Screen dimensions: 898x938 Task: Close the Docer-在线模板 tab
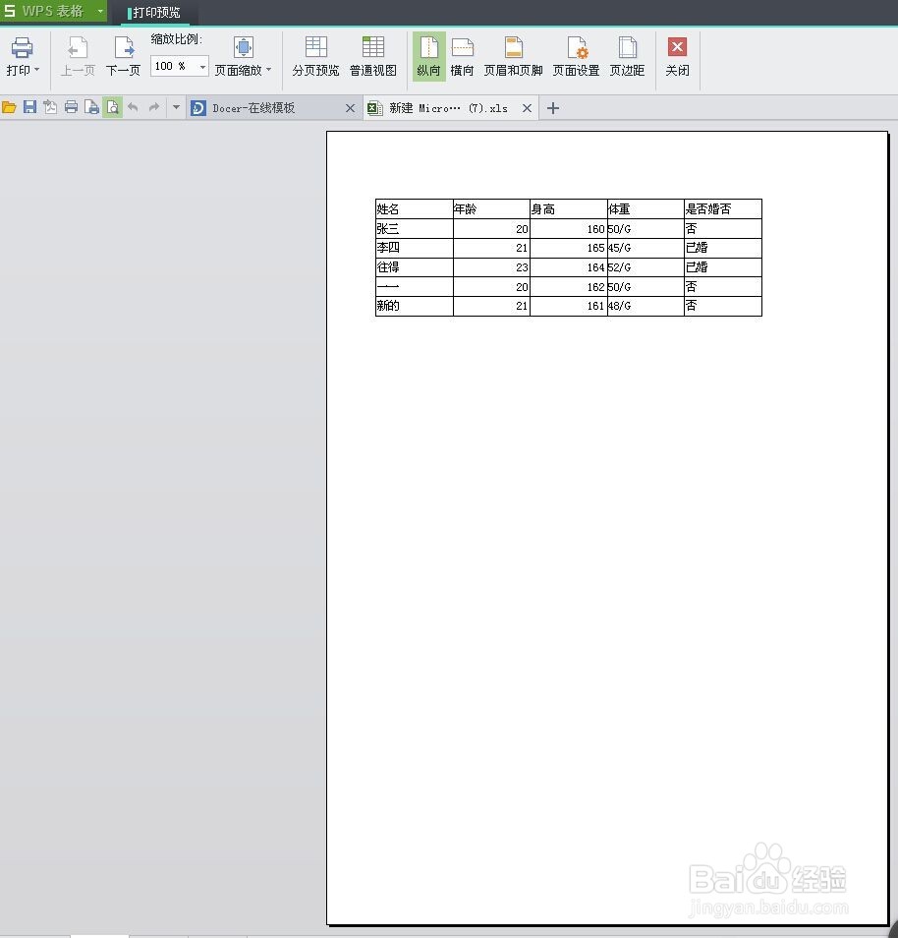(351, 108)
